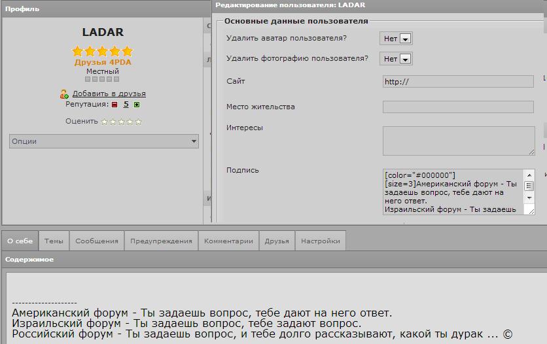Switch to the Сообщения tab
The height and width of the screenshot is (344, 547).
tap(97, 241)
